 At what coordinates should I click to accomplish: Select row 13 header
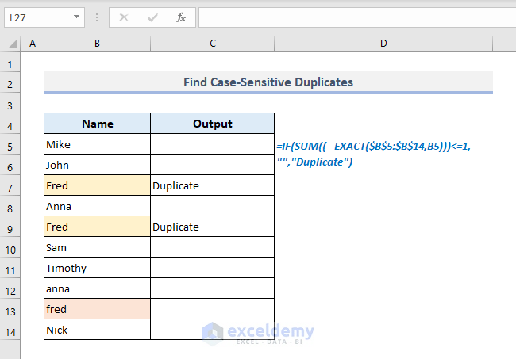point(11,310)
